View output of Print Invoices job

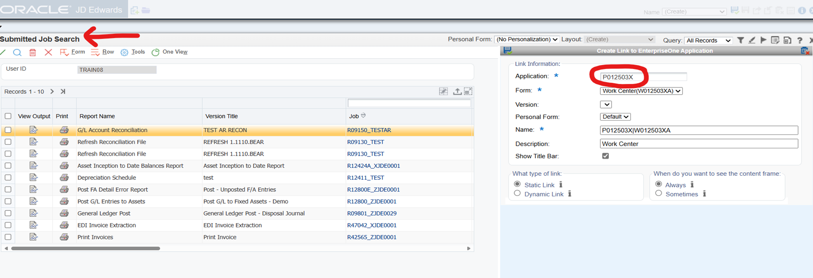click(x=34, y=237)
